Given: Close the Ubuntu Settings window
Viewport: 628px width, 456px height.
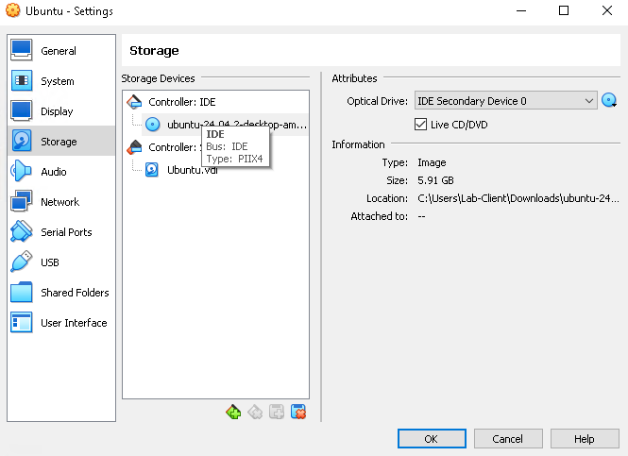Looking at the screenshot, I should point(607,10).
